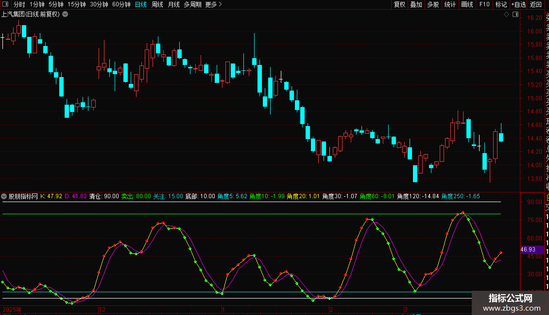Toggle the left sidebar panel icon
The image size is (549, 315).
pos(5,4)
